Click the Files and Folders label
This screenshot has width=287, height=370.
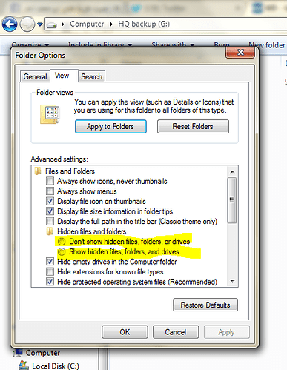(x=70, y=171)
